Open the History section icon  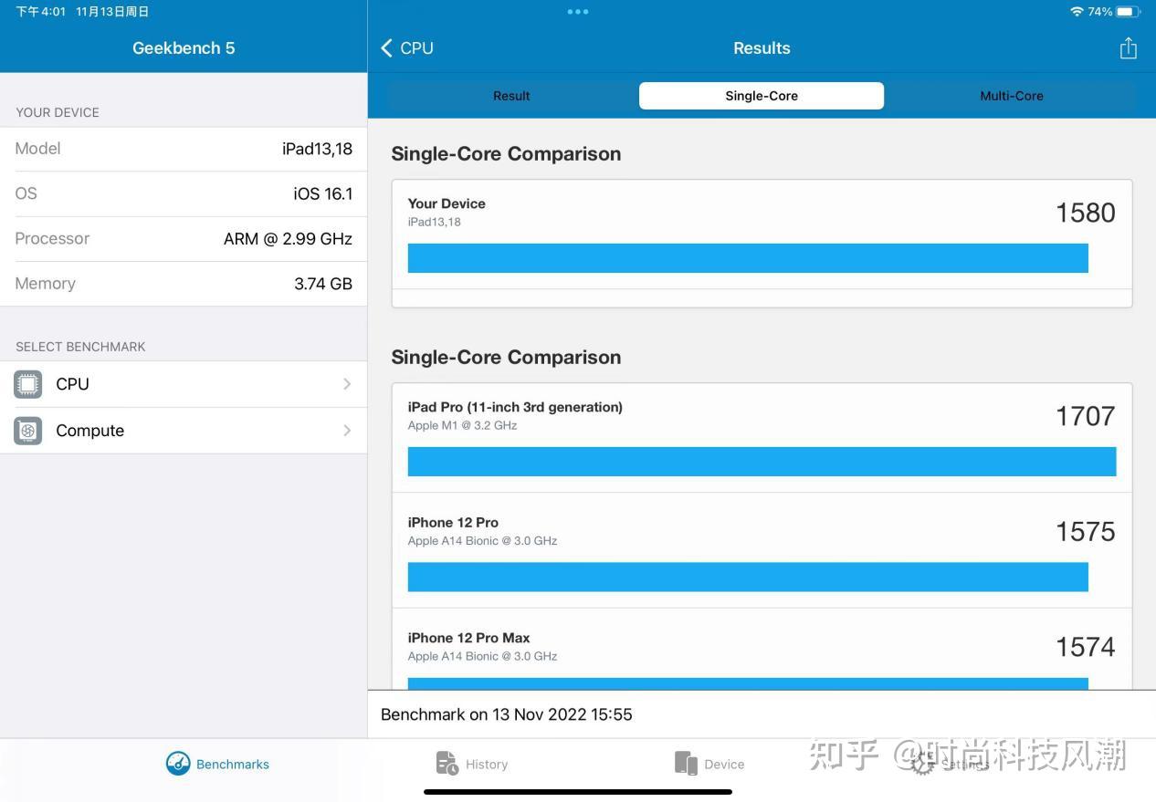pyautogui.click(x=447, y=763)
